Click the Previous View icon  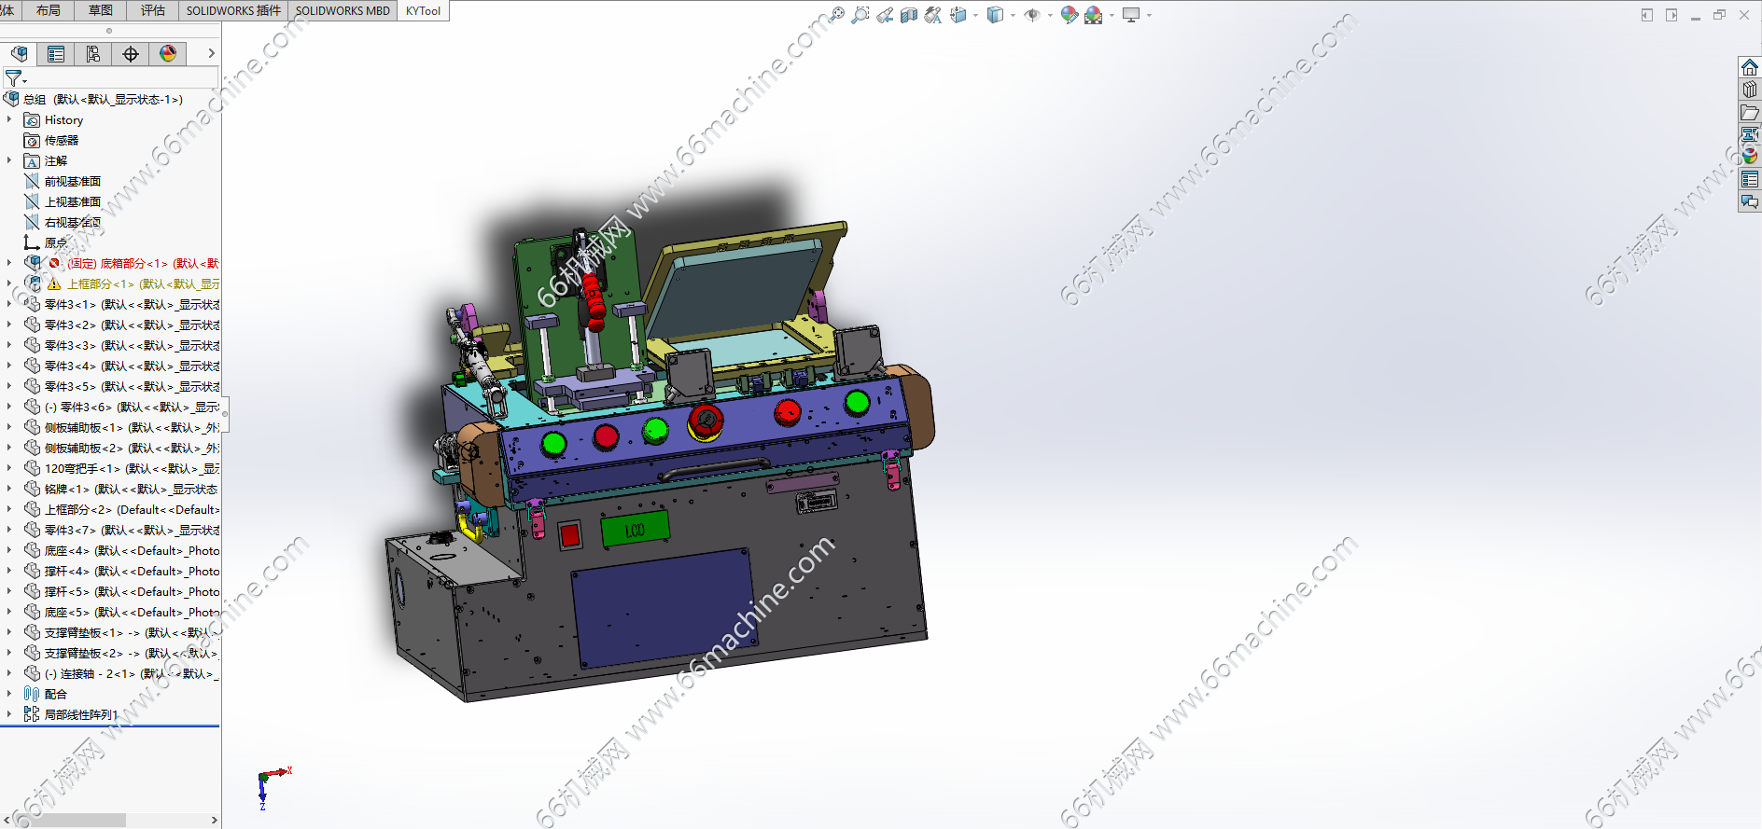point(885,15)
